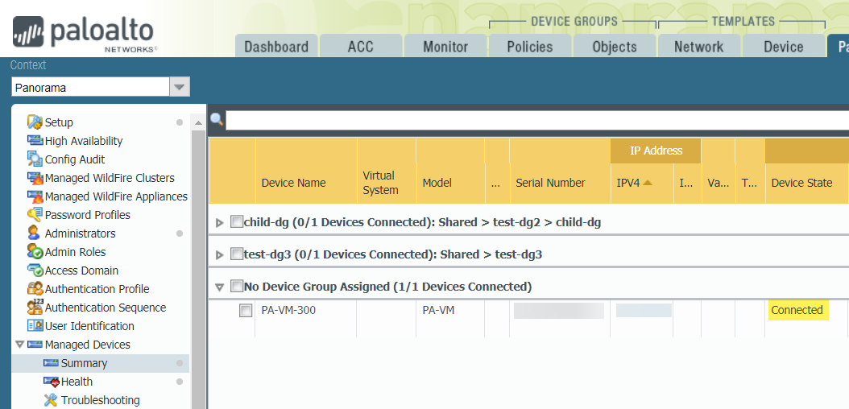Click the Managed Devices icon
Viewport: 849px width, 409px height.
coord(35,344)
